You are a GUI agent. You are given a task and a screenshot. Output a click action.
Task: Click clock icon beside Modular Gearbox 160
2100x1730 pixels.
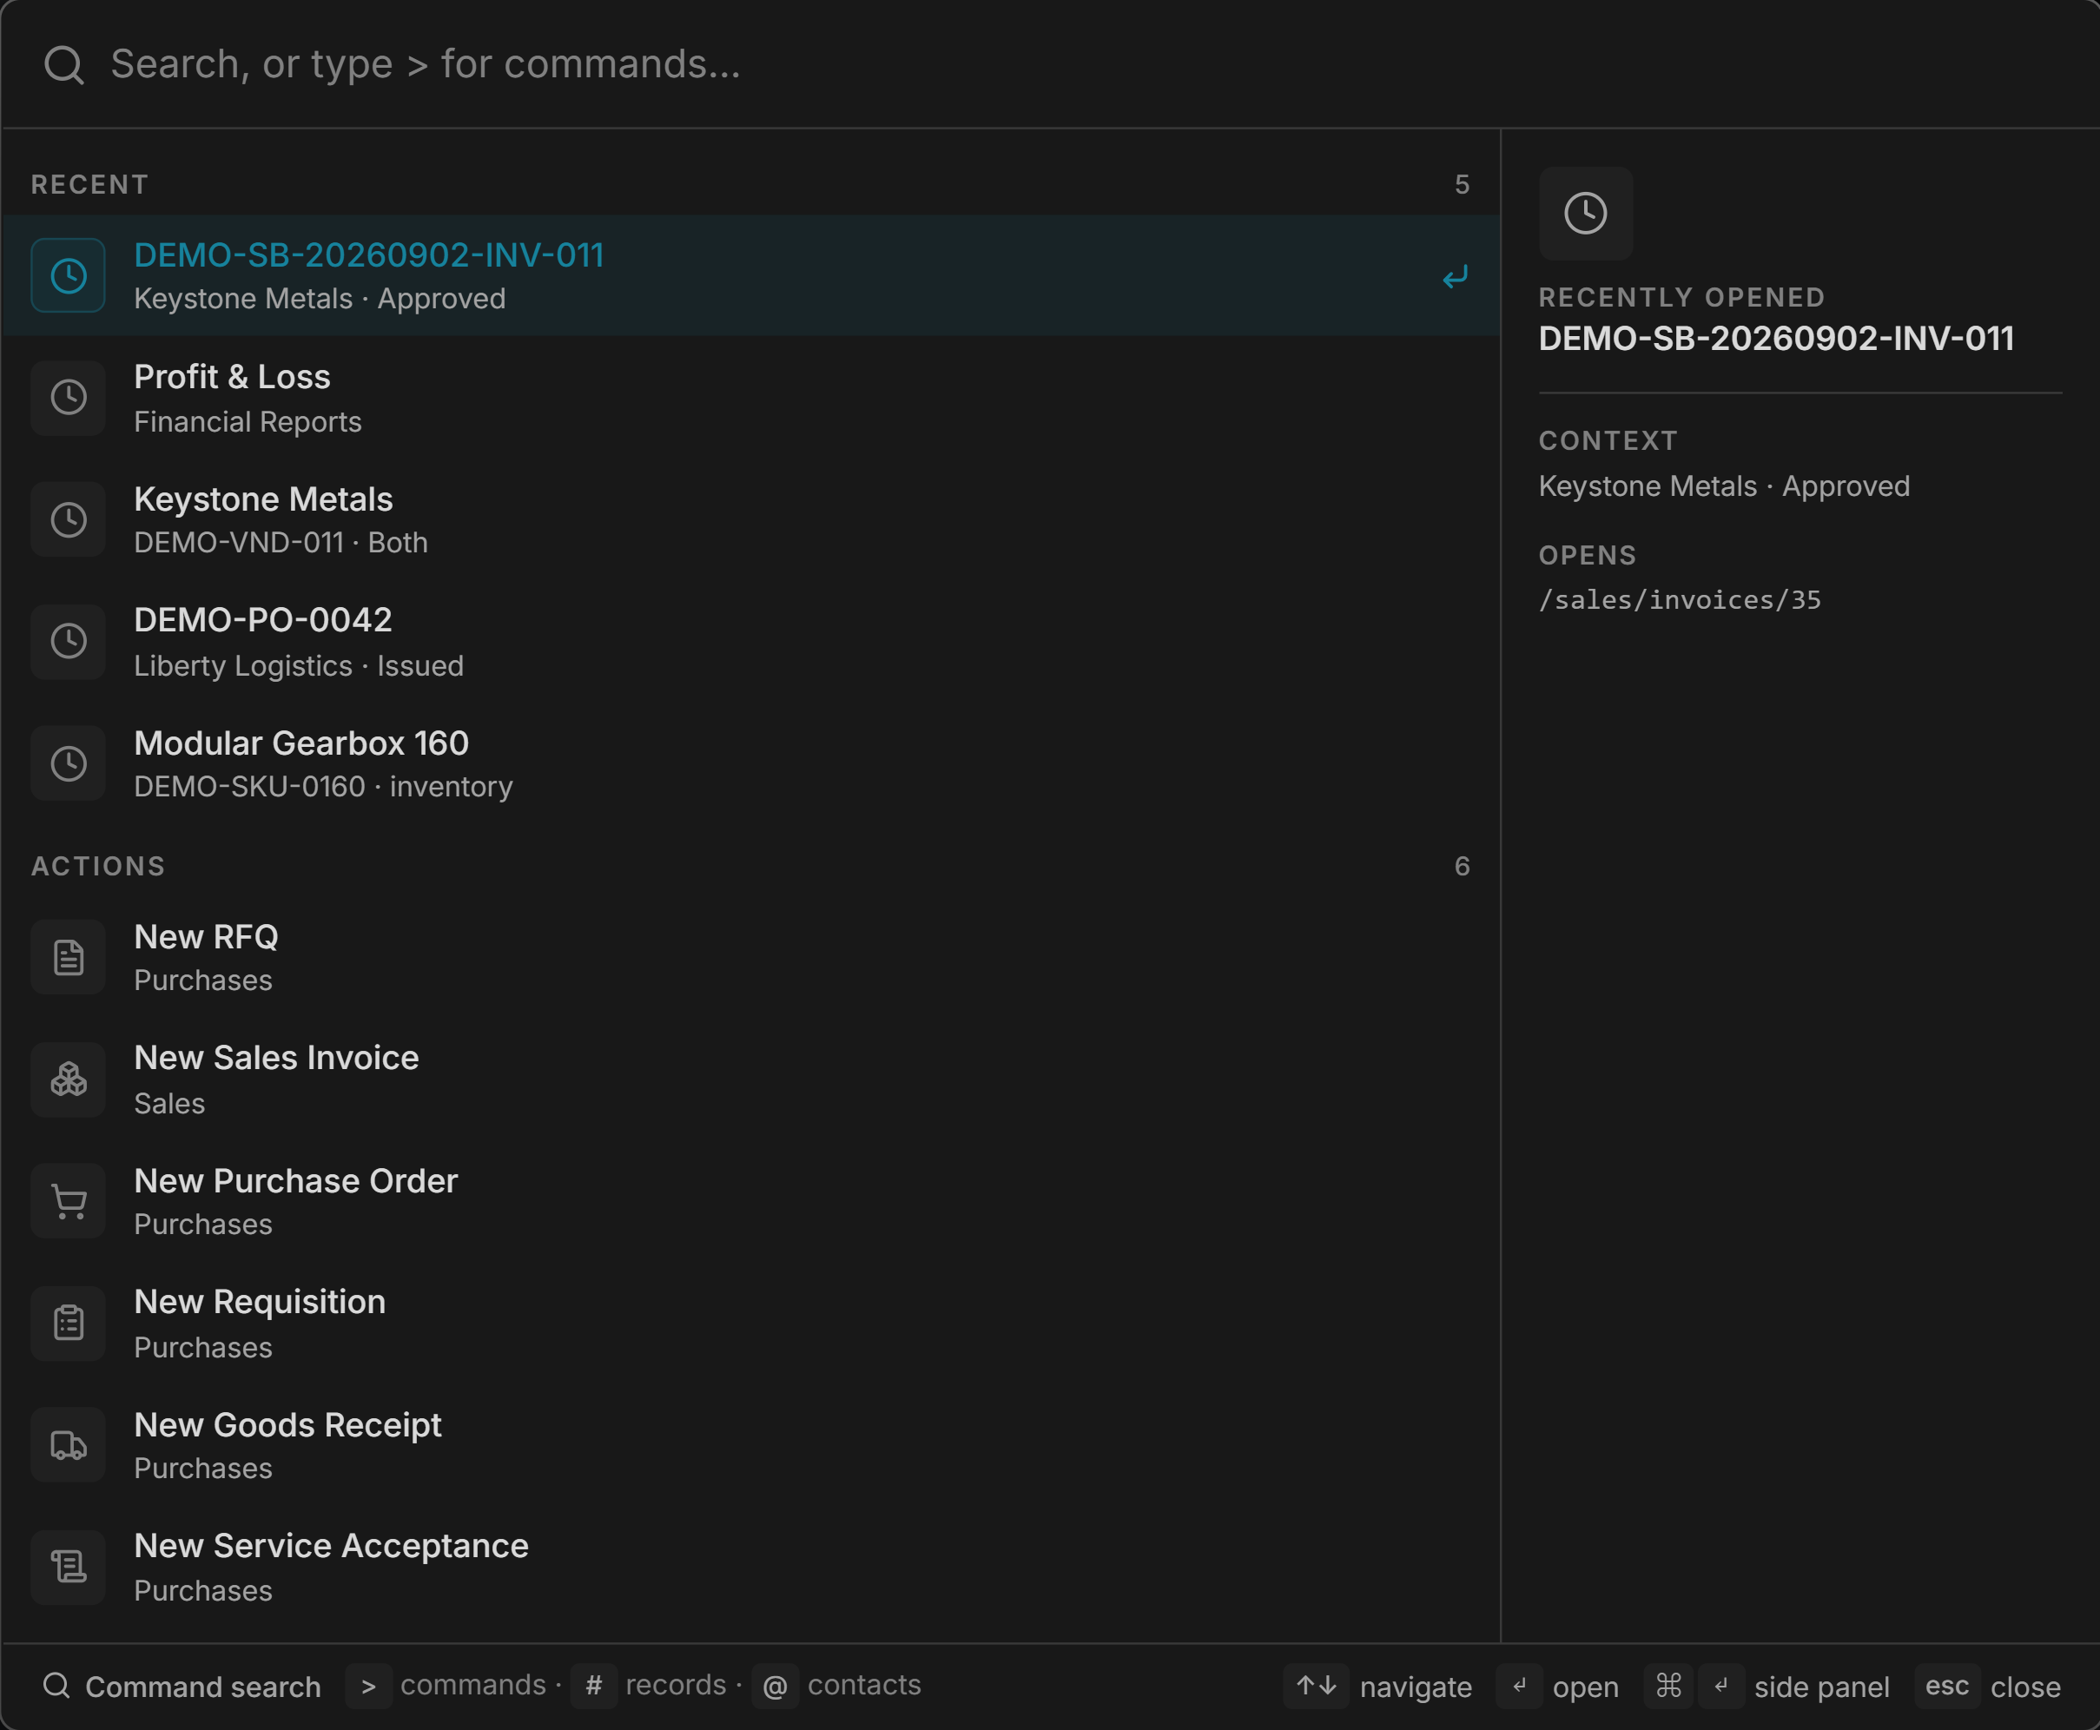(68, 764)
